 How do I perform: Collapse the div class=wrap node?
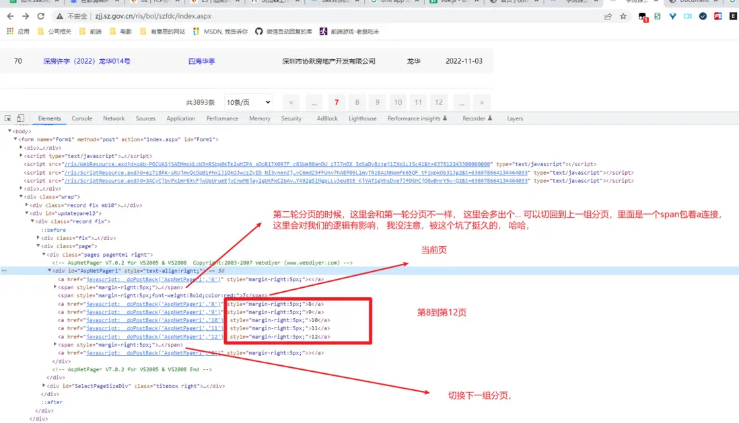click(22, 197)
